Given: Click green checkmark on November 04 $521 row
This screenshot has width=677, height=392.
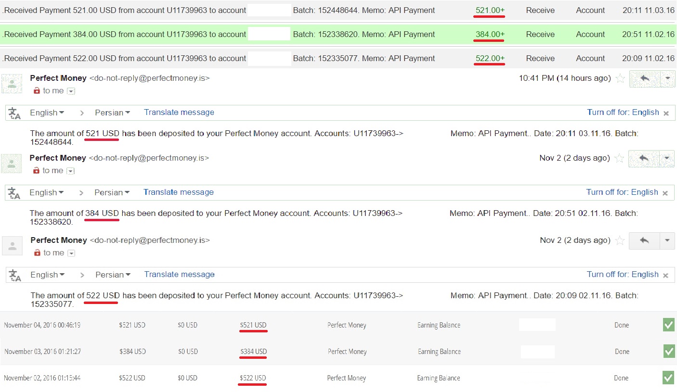Looking at the screenshot, I should 669,325.
